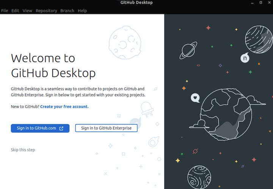Open the Help menu
Screen dimensions: 273x189
point(82,11)
